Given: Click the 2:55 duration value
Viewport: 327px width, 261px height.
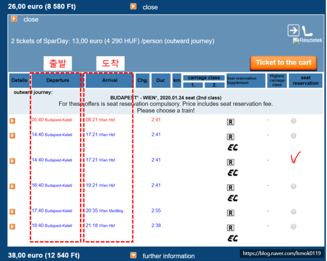Looking at the screenshot, I should (156, 211).
